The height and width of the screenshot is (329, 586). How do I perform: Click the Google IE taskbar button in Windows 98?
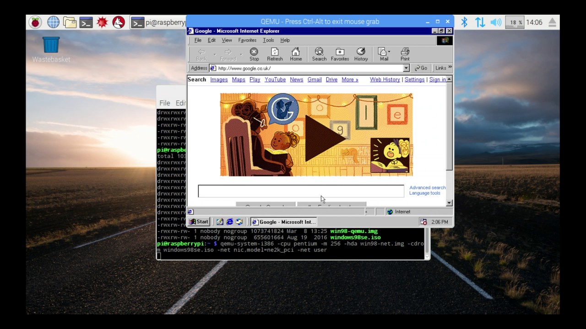(x=284, y=222)
